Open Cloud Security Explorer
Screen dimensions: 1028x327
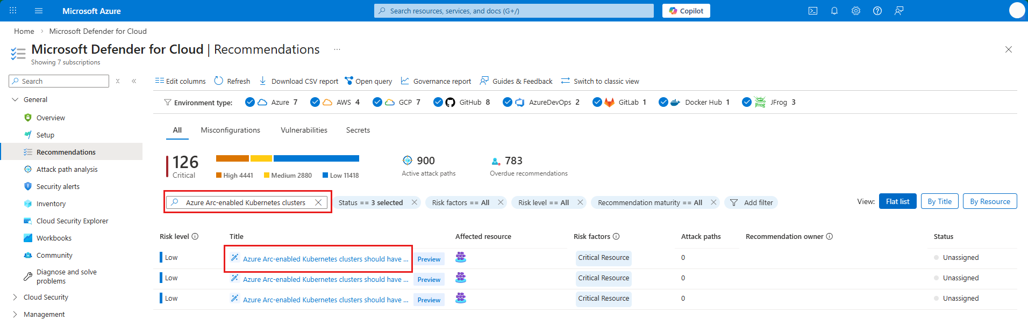coord(72,221)
